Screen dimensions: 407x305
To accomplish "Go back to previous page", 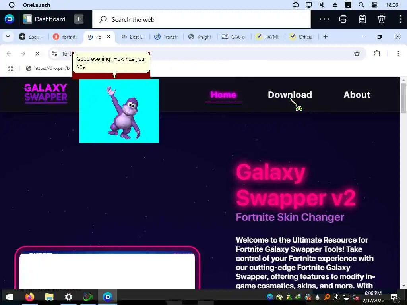I will [x=9, y=54].
